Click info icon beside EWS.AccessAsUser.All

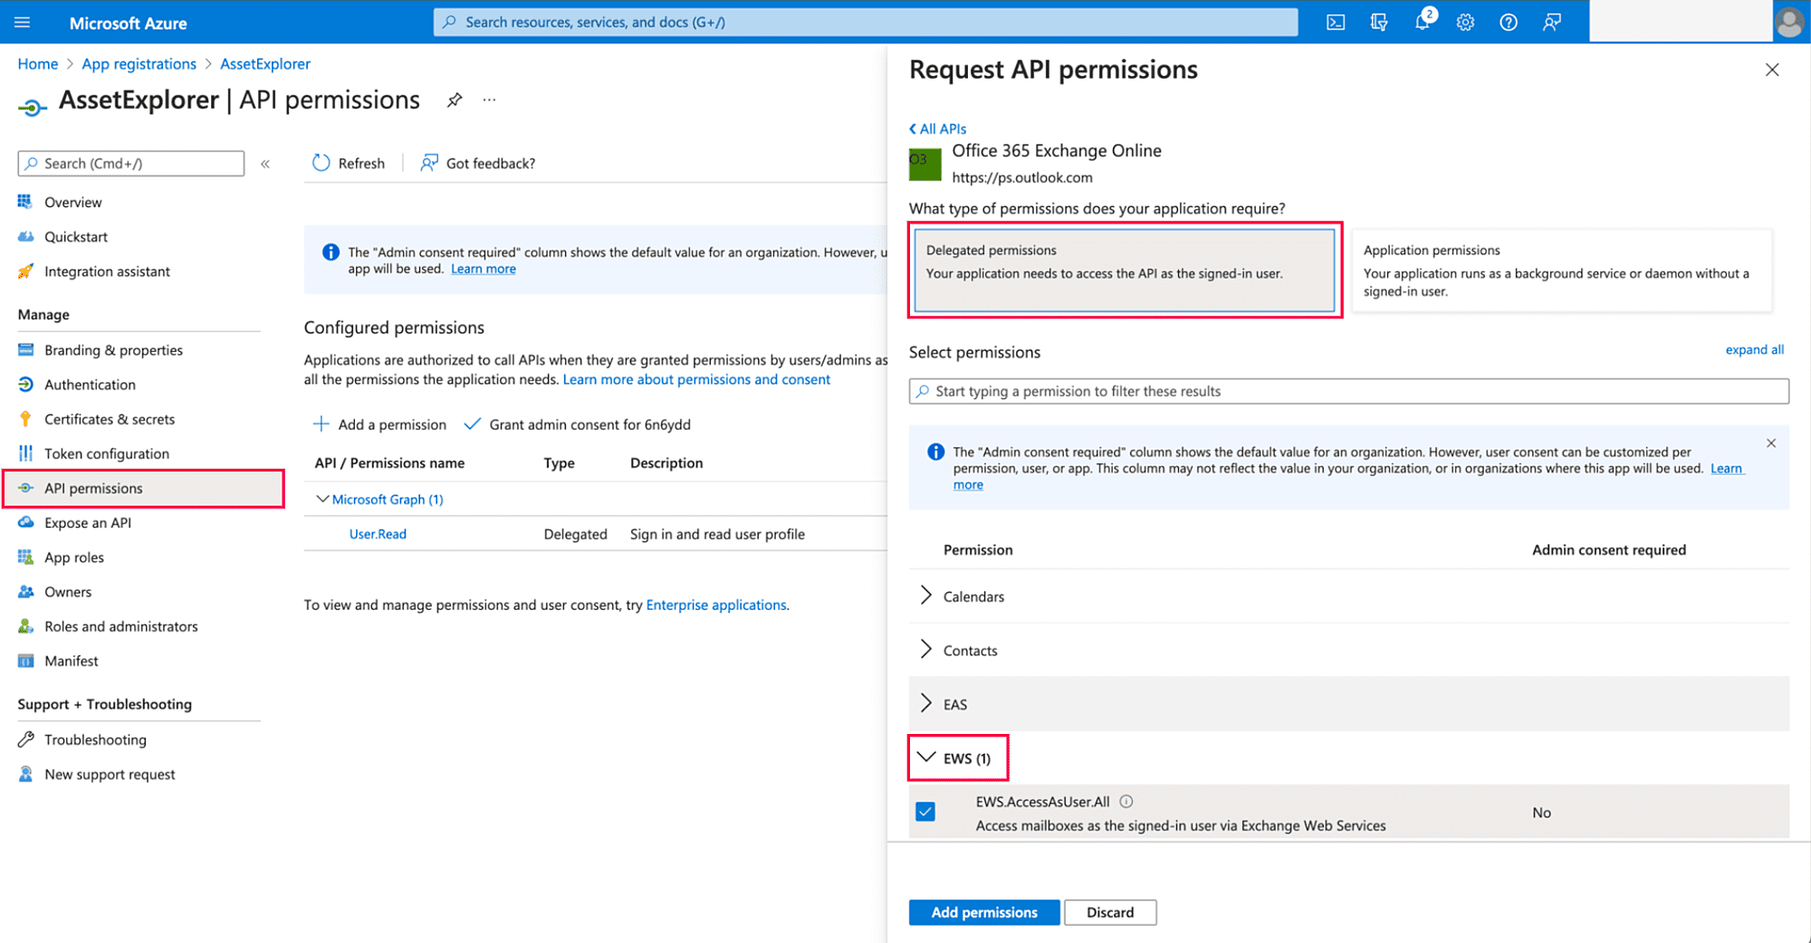1126,802
